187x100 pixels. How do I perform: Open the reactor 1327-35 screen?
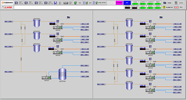pos(48,3)
